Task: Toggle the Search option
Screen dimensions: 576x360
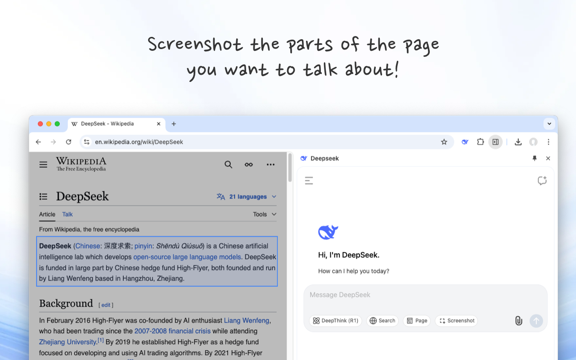Action: point(382,321)
